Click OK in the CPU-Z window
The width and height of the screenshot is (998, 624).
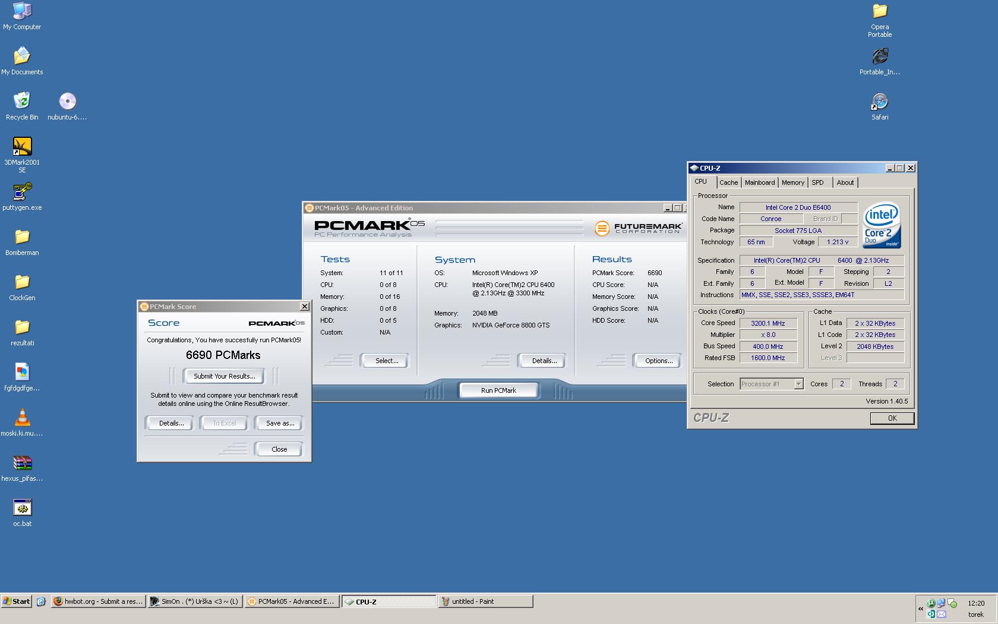tap(892, 418)
